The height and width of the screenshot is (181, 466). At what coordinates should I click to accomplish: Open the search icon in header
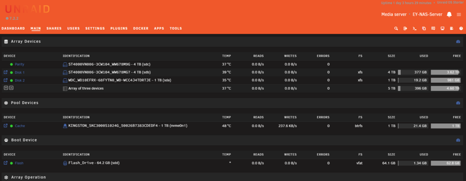[x=396, y=28]
